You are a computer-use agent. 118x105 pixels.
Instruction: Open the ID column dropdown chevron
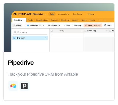coord(81,31)
